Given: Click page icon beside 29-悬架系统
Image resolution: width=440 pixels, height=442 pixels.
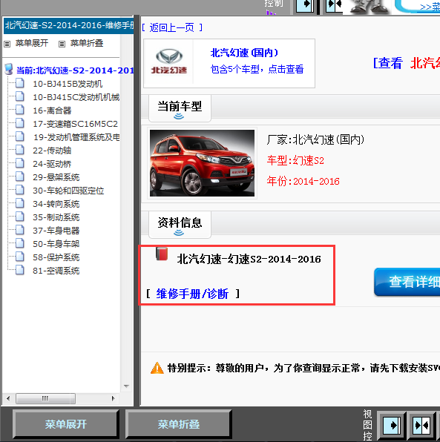Looking at the screenshot, I should pyautogui.click(x=20, y=177).
